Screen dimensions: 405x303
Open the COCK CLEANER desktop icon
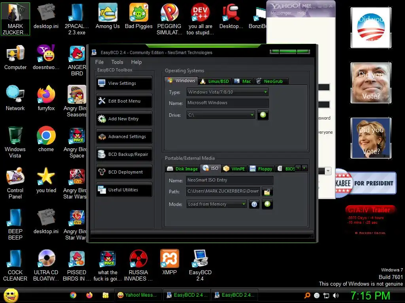tap(15, 265)
